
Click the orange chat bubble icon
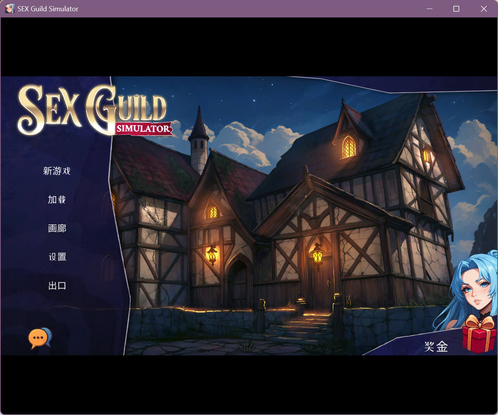[39, 338]
